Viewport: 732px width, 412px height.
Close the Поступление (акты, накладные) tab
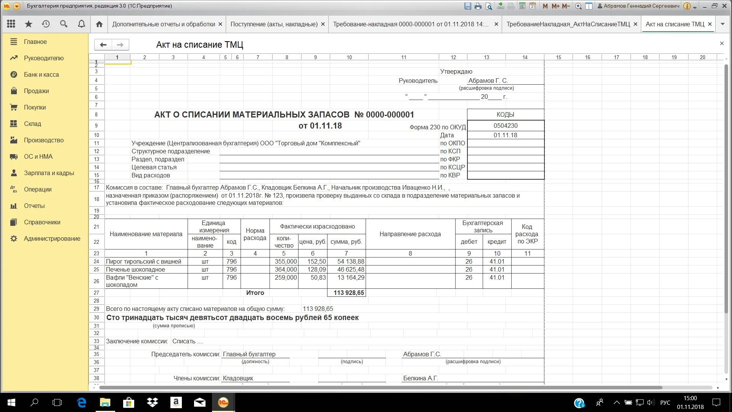tap(323, 24)
